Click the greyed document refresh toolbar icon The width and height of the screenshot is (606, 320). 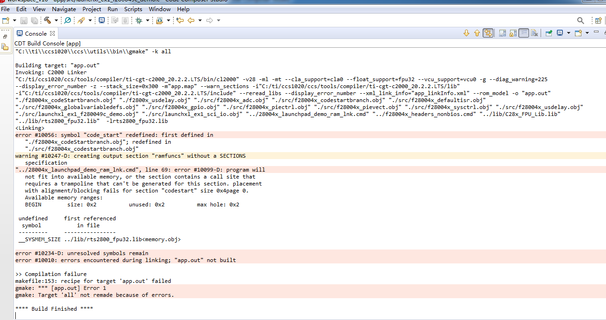click(x=114, y=20)
